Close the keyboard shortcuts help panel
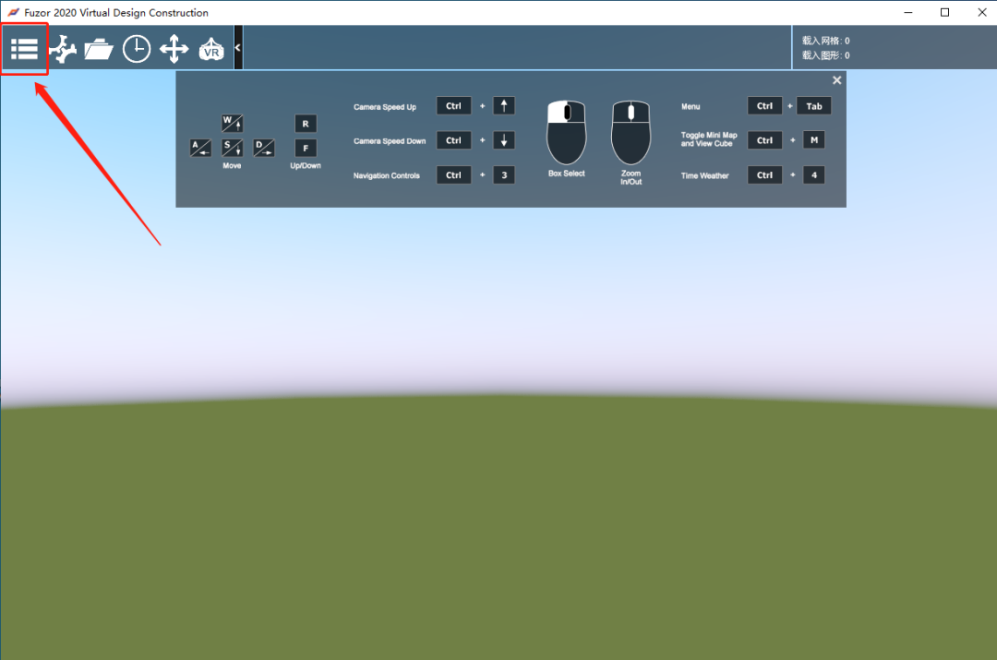Image resolution: width=997 pixels, height=660 pixels. [x=836, y=80]
